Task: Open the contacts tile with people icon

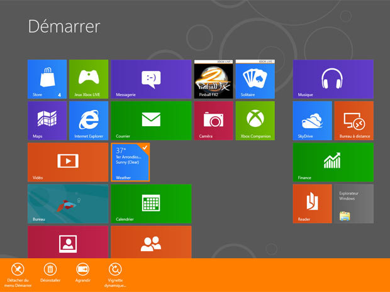Action: [x=151, y=242]
